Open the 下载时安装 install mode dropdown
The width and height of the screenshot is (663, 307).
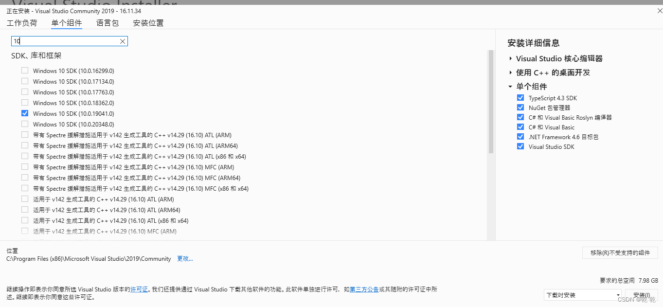point(583,295)
